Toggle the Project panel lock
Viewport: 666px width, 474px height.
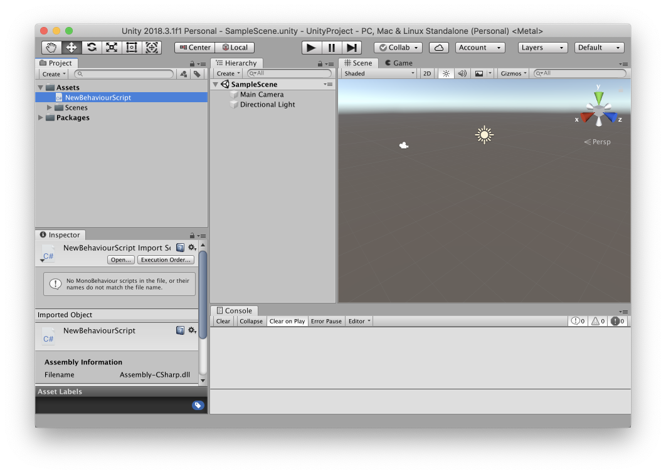(192, 64)
